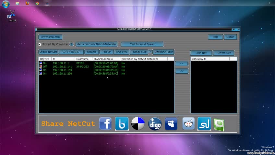275x155 pixels.
Task: Share NetCut via the StumbleUpon icon
Action: point(204,124)
